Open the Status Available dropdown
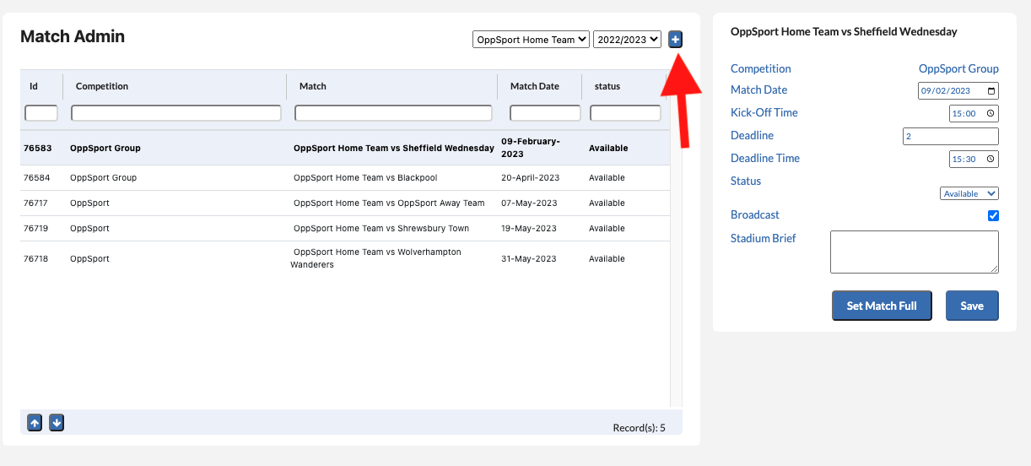Viewport: 1031px width, 466px height. coord(969,194)
